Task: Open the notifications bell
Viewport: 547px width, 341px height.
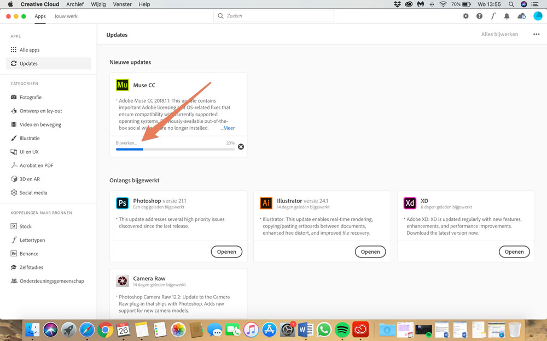Action: 507,16
